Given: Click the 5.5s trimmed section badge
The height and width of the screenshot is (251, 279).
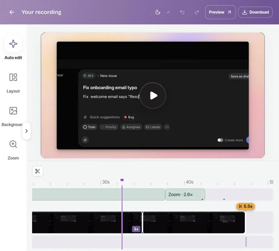Looking at the screenshot, I should pyautogui.click(x=246, y=206).
